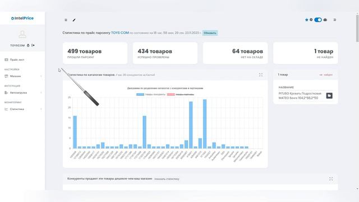Click the показать статистику link
The height and width of the screenshot is (202, 359).
point(167,179)
